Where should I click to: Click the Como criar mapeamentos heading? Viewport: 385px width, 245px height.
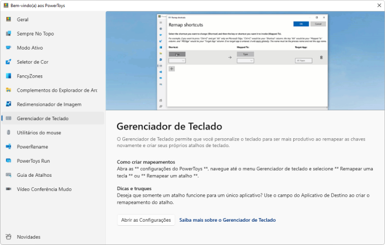click(146, 162)
